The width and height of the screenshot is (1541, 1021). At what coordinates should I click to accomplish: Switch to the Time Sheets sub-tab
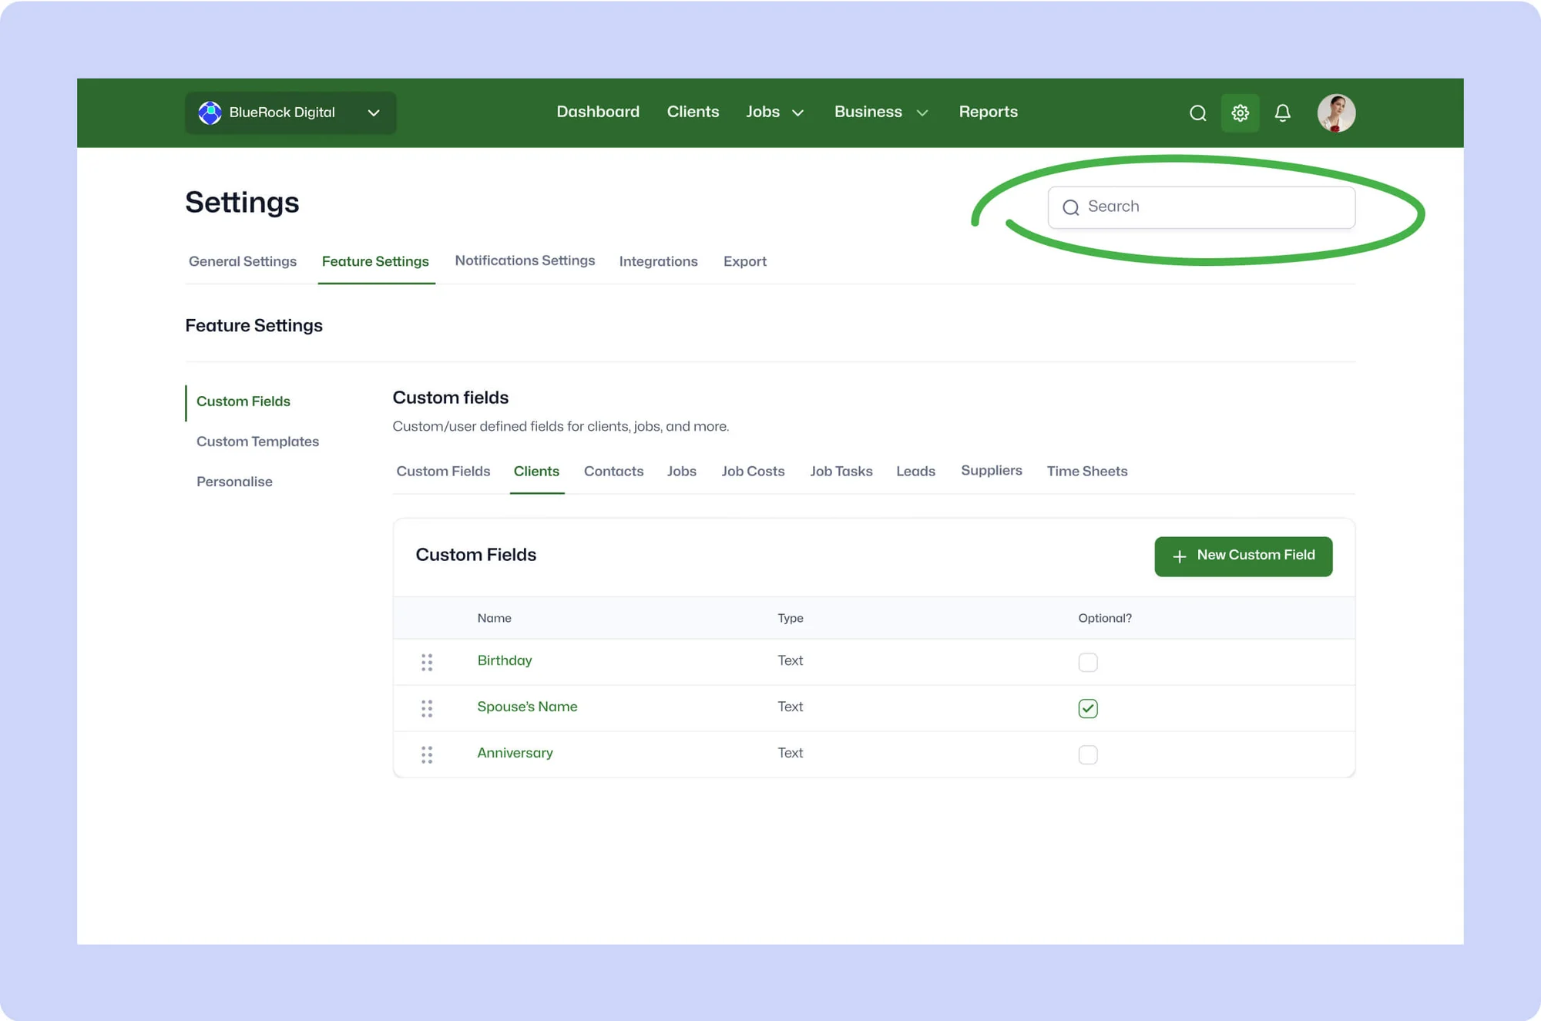coord(1086,471)
